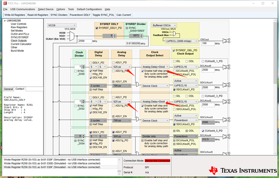The width and height of the screenshot is (279, 178).
Task: Click the SDCLKout3 output buffer symbol
Action: pyautogui.click(x=226, y=119)
